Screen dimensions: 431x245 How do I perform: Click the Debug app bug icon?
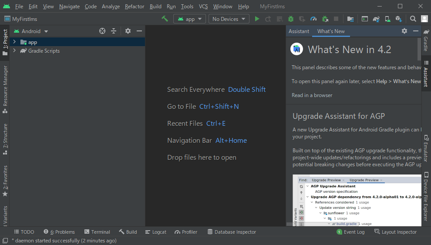click(x=290, y=19)
